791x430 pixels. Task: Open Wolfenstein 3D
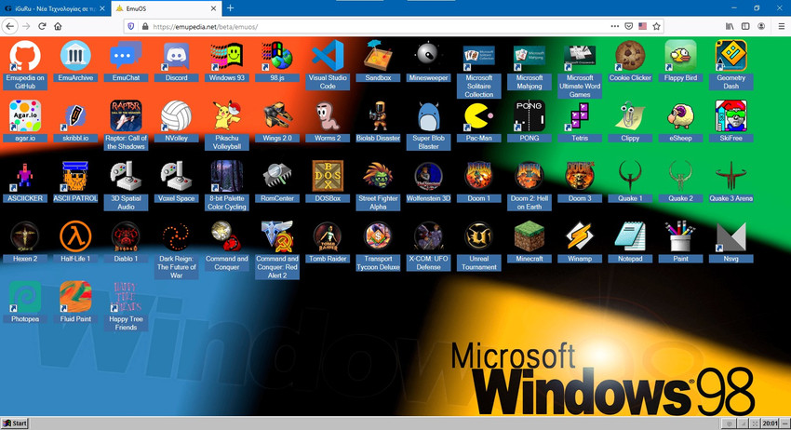tap(428, 176)
